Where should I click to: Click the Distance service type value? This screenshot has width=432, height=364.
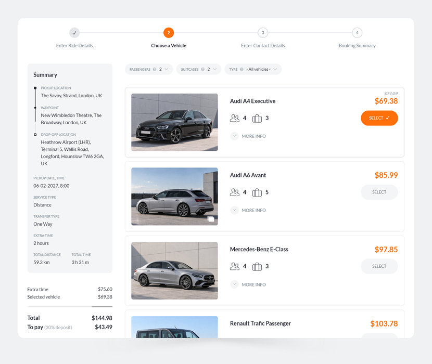point(43,205)
